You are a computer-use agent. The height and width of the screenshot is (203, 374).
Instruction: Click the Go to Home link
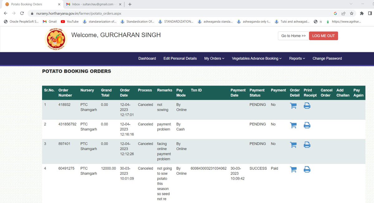(292, 36)
